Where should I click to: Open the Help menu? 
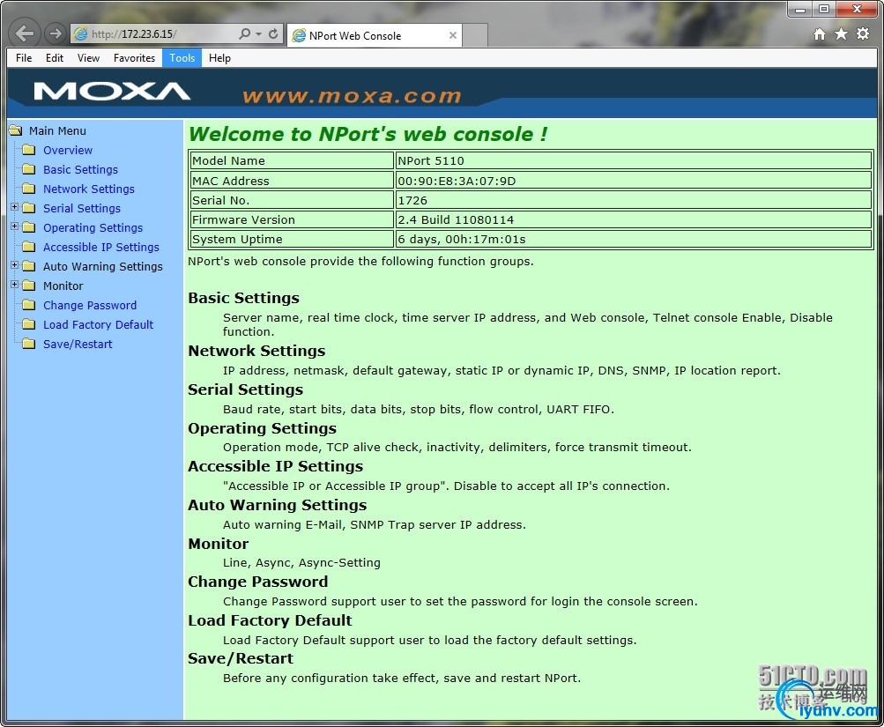click(x=219, y=58)
